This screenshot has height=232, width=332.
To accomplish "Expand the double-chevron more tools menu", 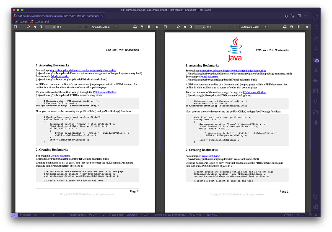I will [157, 27].
